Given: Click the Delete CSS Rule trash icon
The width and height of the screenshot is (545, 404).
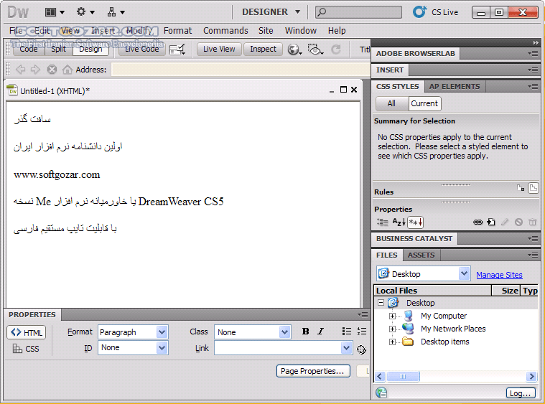Looking at the screenshot, I should pyautogui.click(x=533, y=222).
